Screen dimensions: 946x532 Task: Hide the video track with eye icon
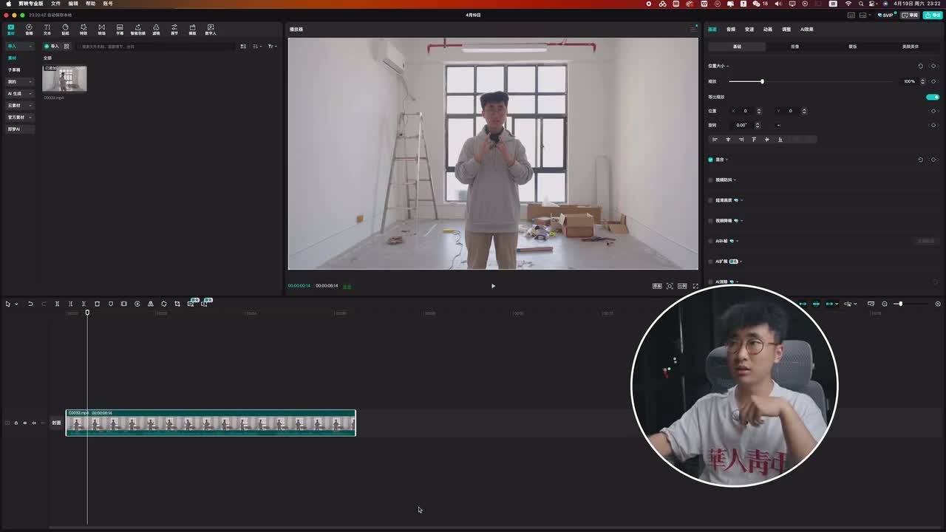(24, 423)
